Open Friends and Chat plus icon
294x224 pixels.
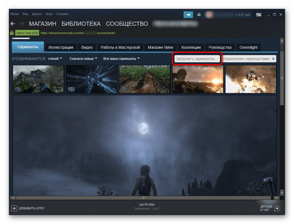(x=277, y=208)
